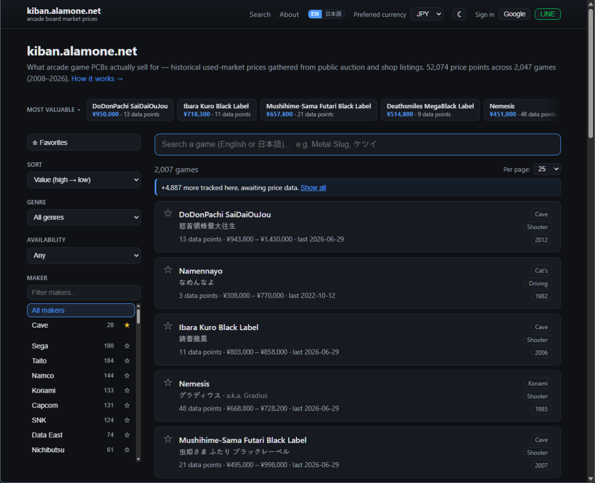Viewport: 595px width, 483px height.
Task: Favorite DoDonPachi SaiDaiOuJou with its star
Action: [168, 213]
